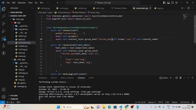Open the Search view in activity bar
This screenshot has height=110, width=196.
[x=4, y=16]
